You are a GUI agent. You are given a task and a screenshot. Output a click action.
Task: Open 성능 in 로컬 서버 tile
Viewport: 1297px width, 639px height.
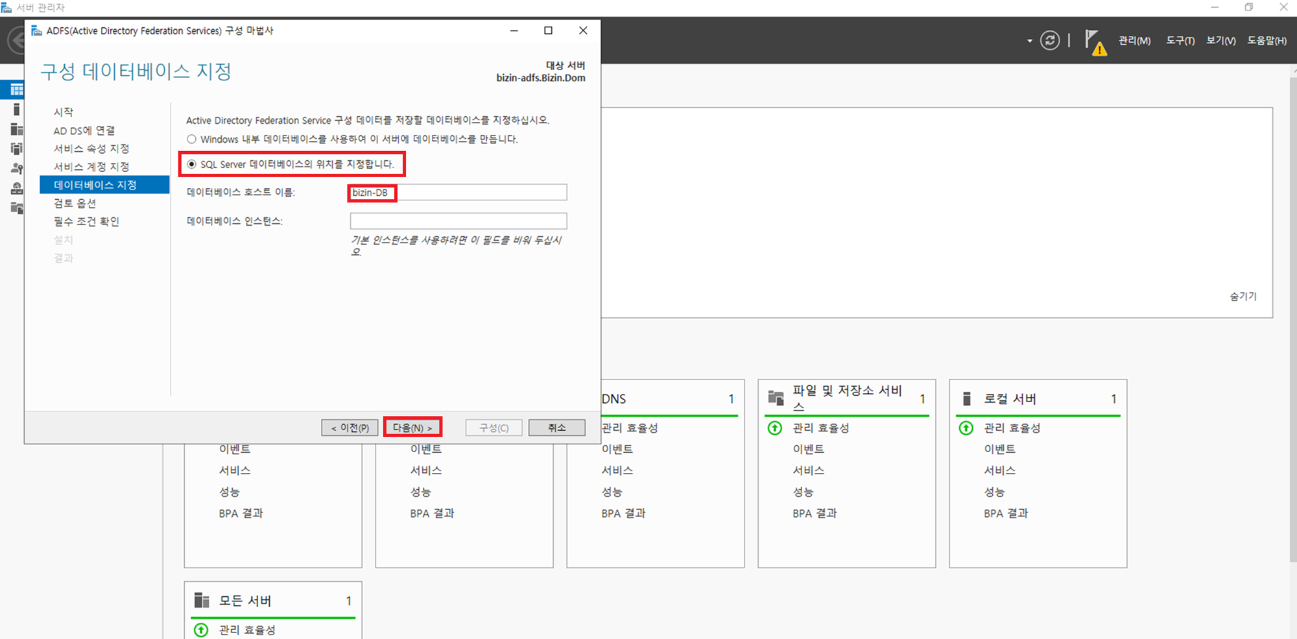coord(994,492)
